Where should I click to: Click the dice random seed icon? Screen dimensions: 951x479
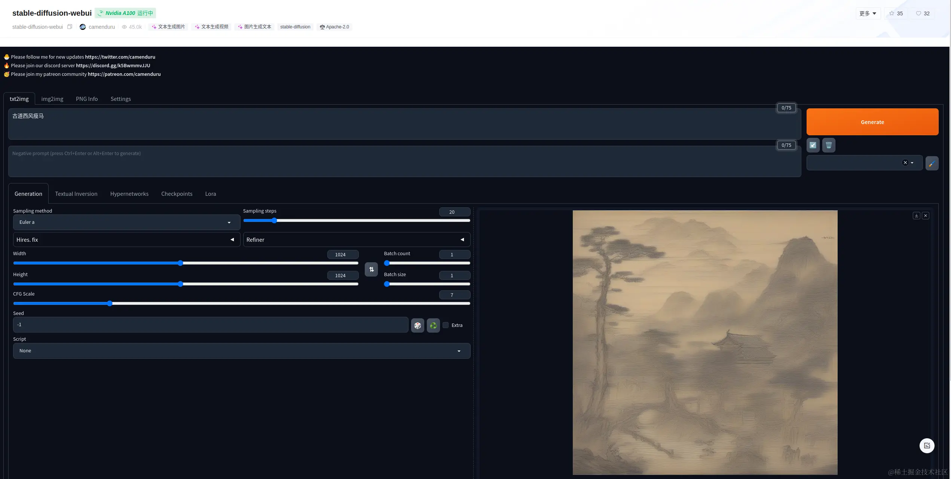click(x=418, y=325)
